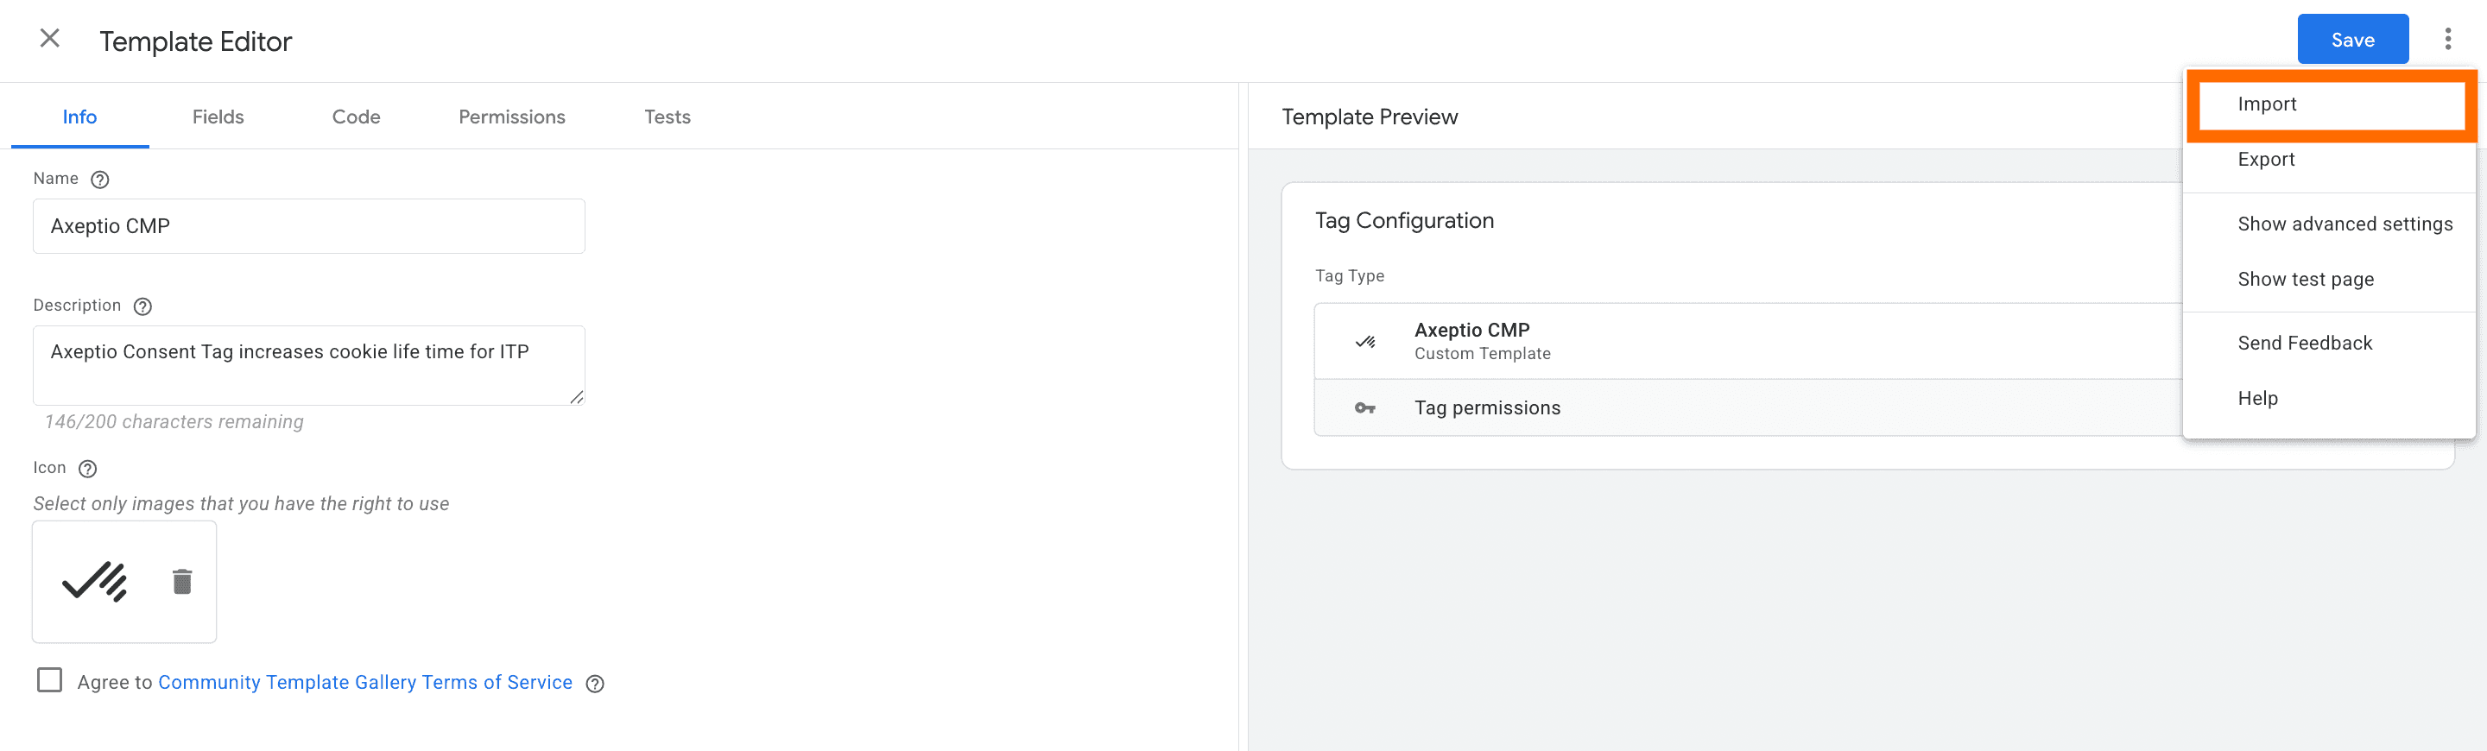Click the Template Editor title text
Screen dimensions: 2487x751
click(x=195, y=41)
